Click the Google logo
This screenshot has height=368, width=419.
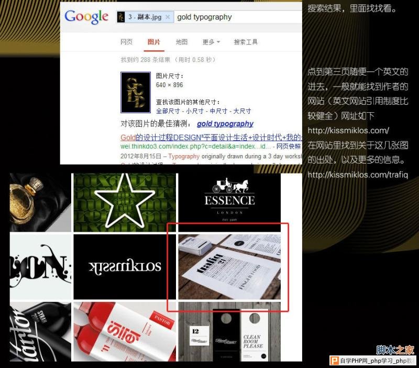click(x=86, y=17)
